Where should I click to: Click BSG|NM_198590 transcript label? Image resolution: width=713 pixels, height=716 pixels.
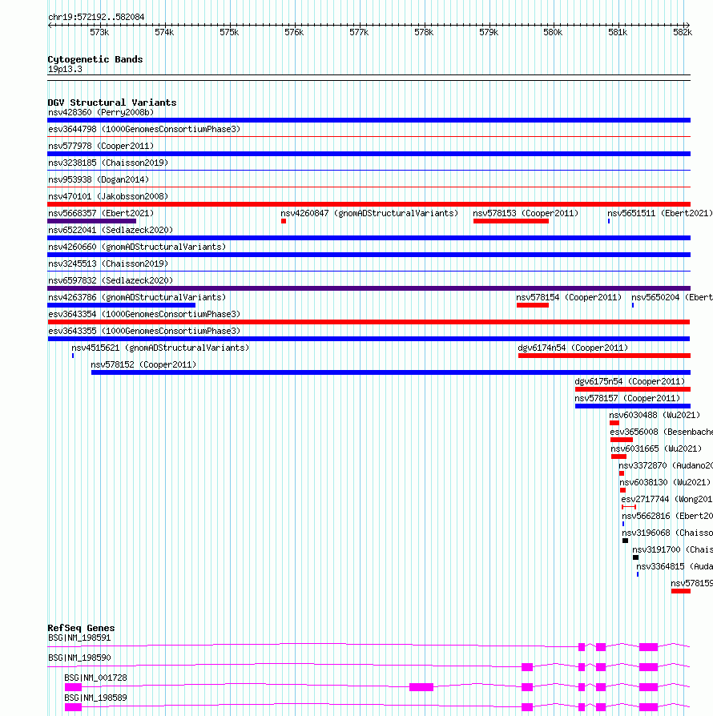click(x=79, y=658)
